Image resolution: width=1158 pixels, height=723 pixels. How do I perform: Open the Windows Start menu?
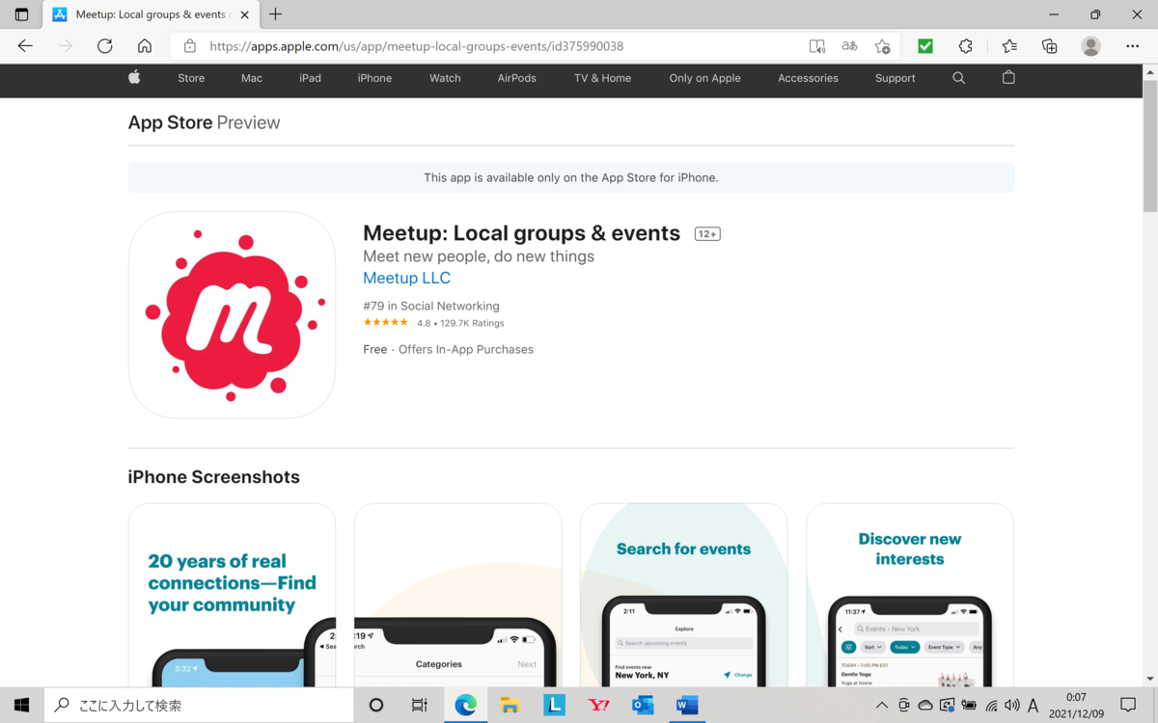(21, 706)
